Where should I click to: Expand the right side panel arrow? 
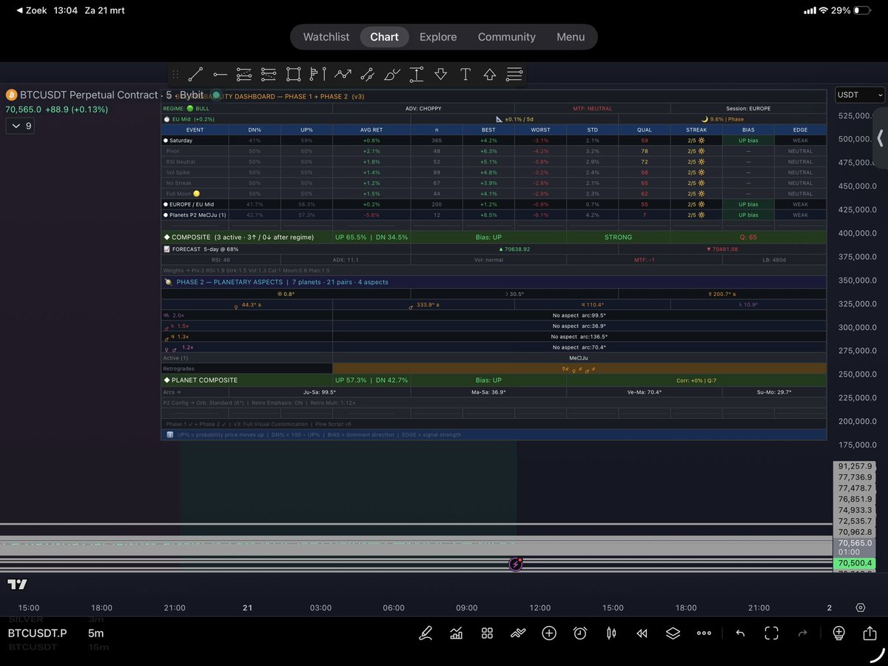point(880,138)
